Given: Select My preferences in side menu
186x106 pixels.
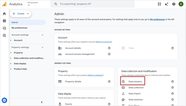Looking at the screenshot, I should pos(19,28).
